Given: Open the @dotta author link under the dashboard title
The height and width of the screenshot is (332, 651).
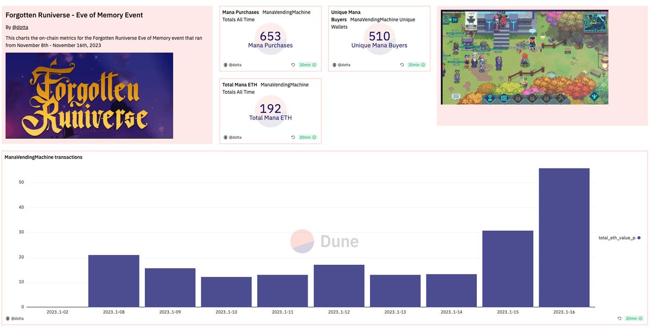Looking at the screenshot, I should coord(20,27).
